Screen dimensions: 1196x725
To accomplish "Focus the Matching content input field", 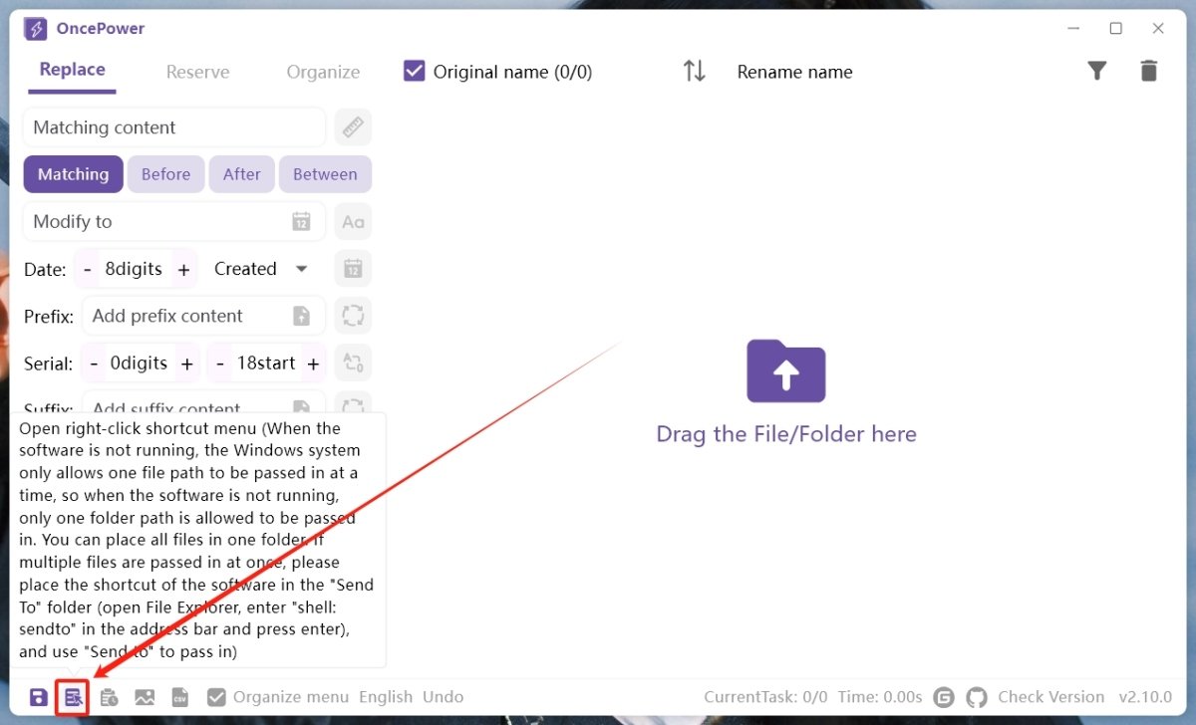I will pos(174,127).
